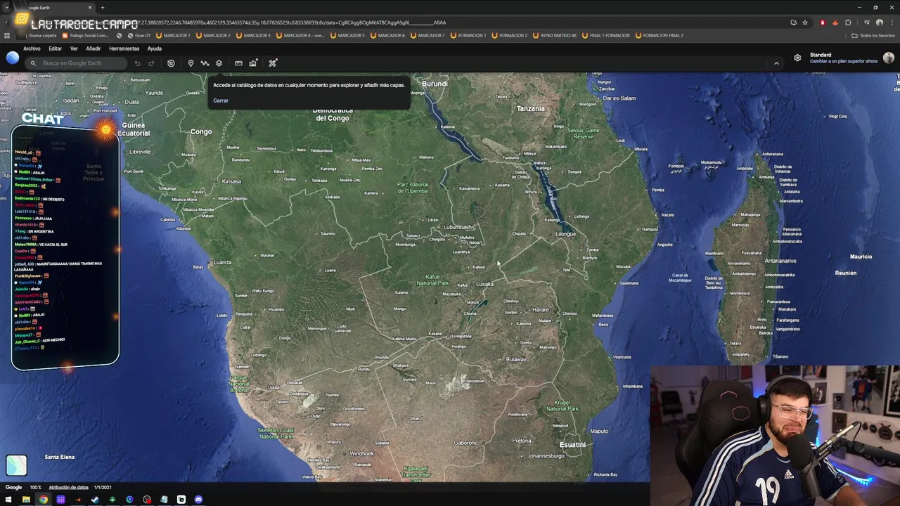Open the Ayuda menu
The image size is (900, 506).
pyautogui.click(x=155, y=48)
